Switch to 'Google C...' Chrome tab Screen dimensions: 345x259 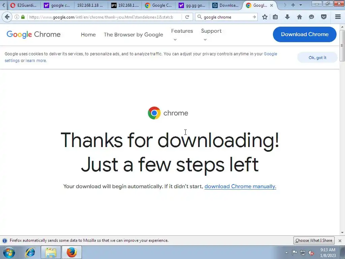click(x=159, y=5)
